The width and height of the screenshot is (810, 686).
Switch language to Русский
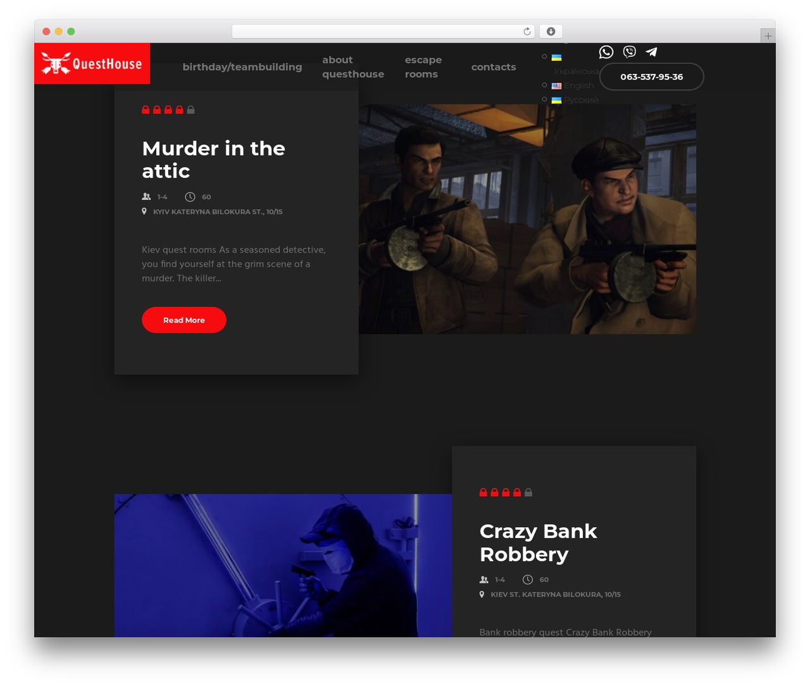[581, 99]
